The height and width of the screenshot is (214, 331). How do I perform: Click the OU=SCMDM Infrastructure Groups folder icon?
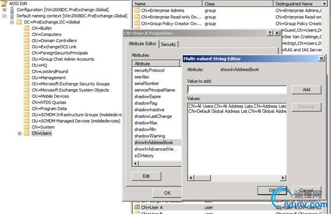click(x=27, y=115)
